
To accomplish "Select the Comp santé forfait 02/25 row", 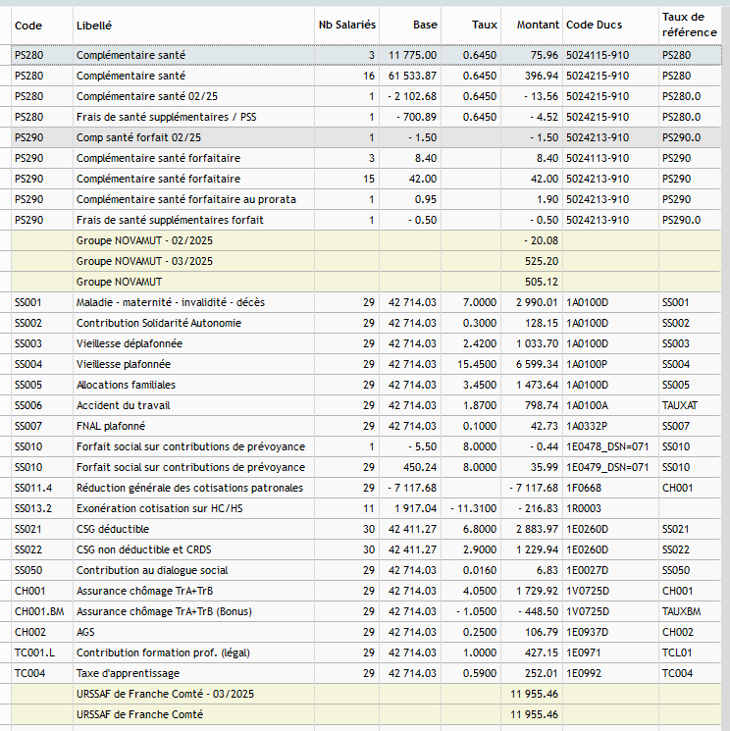I will tap(366, 137).
